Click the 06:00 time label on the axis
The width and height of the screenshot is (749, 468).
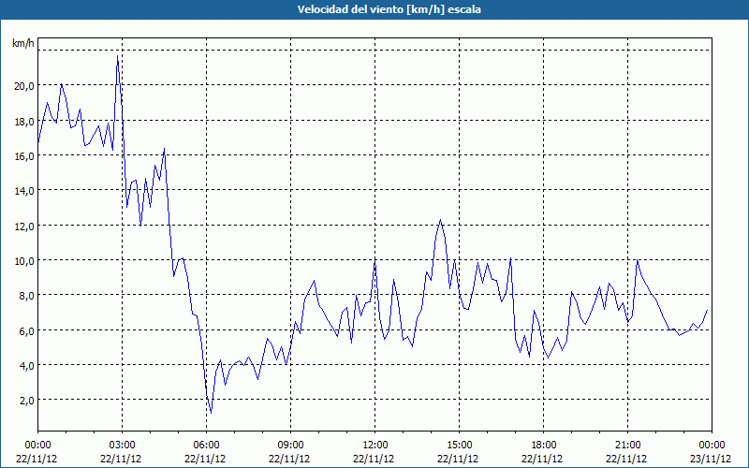[x=206, y=446]
